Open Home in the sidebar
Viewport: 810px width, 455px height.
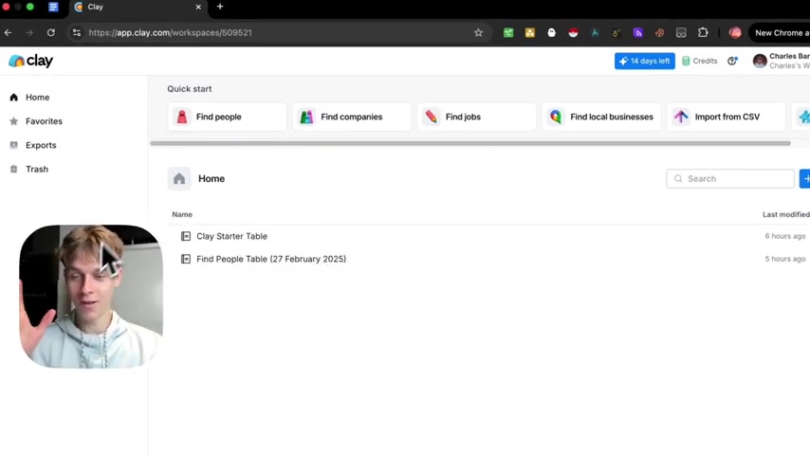37,97
